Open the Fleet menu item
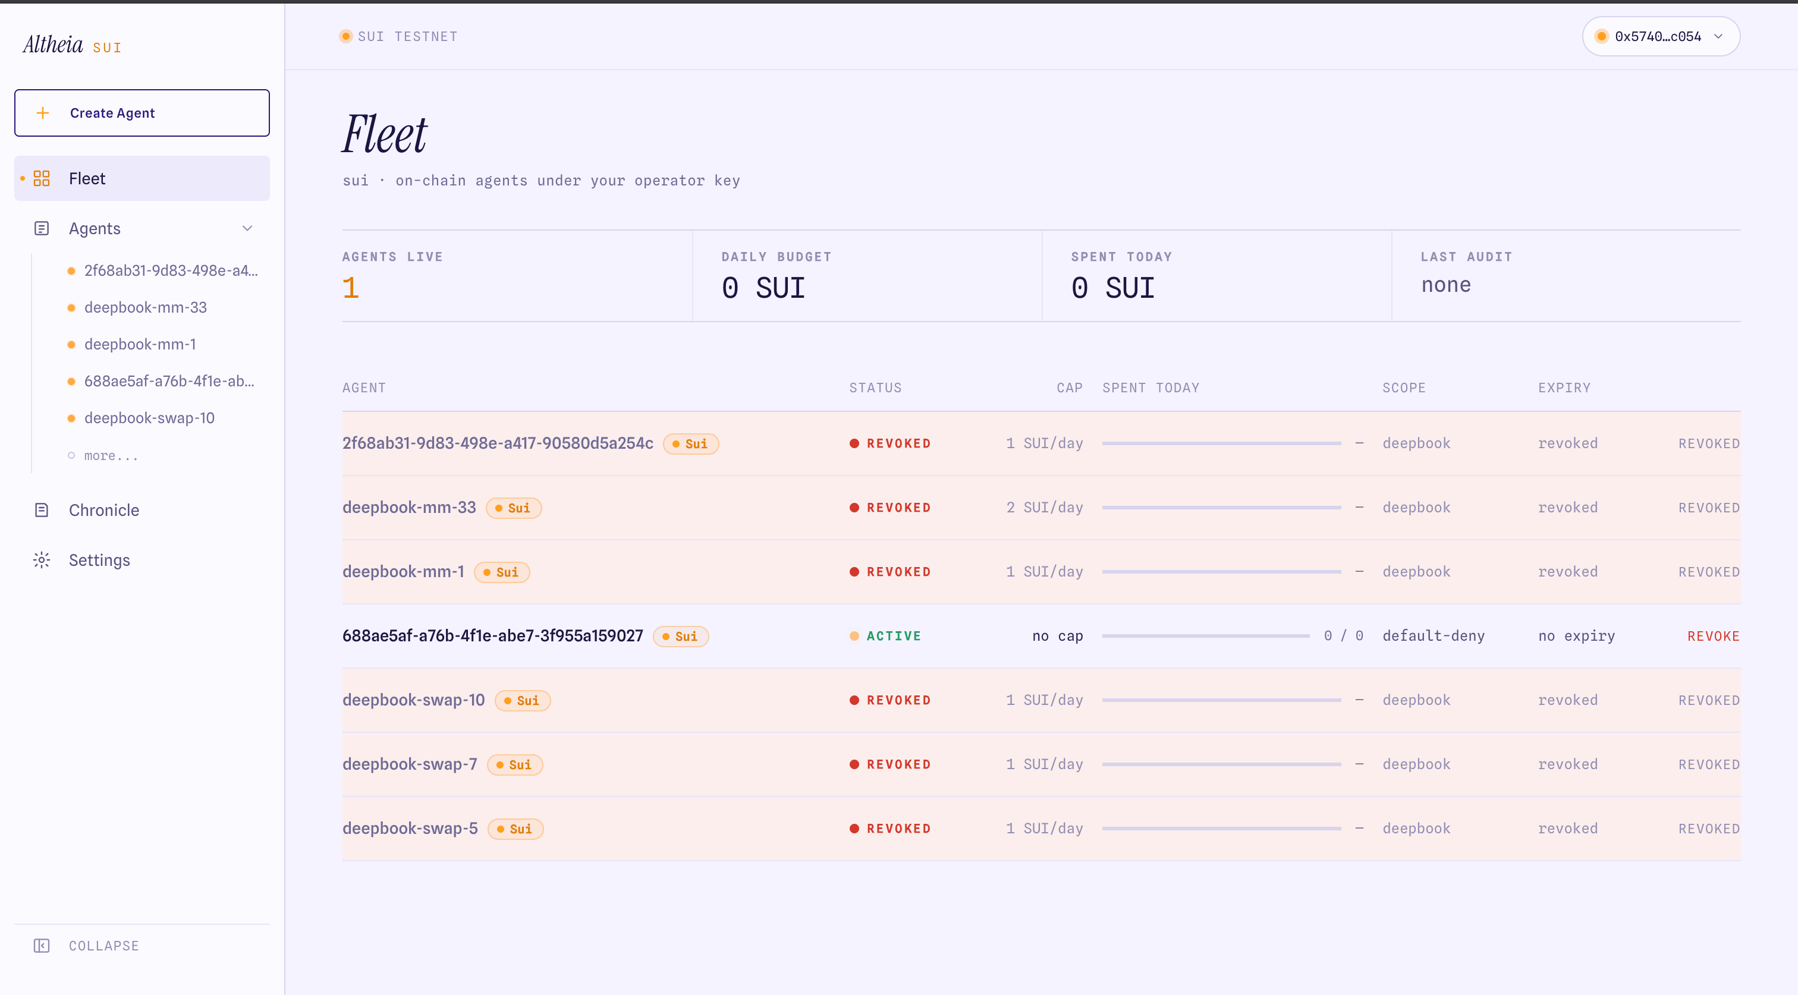This screenshot has width=1798, height=995. pos(142,179)
